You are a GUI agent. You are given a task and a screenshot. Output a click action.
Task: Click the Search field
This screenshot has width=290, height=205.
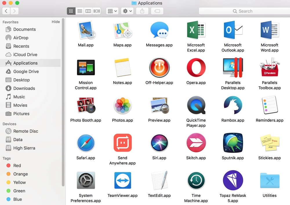243,11
